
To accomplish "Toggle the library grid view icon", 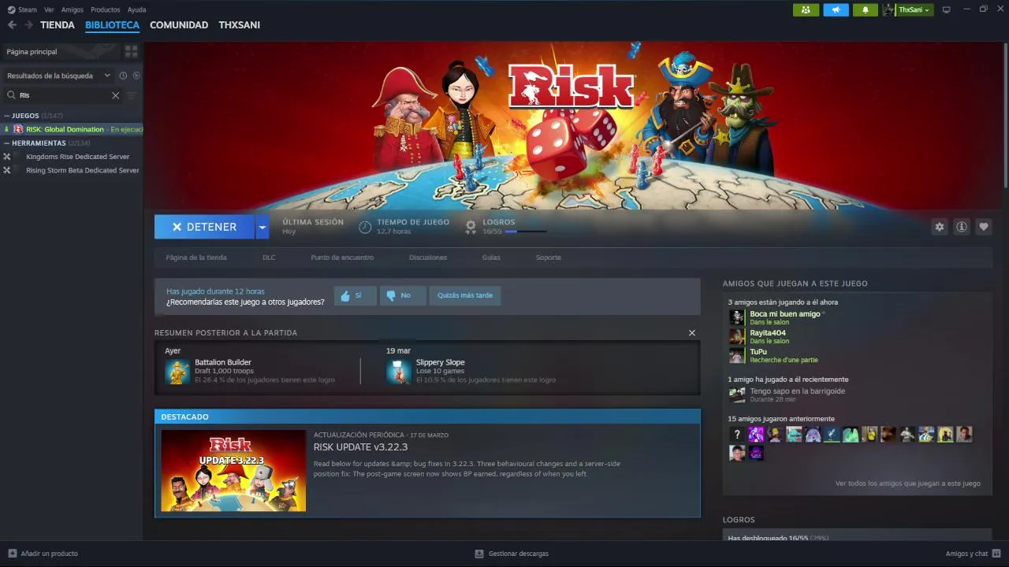I will pos(131,51).
